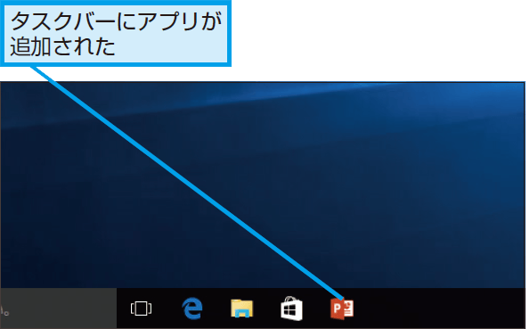530x329 pixels.
Task: Click the Cortana search box on taskbar
Action: coord(58,308)
